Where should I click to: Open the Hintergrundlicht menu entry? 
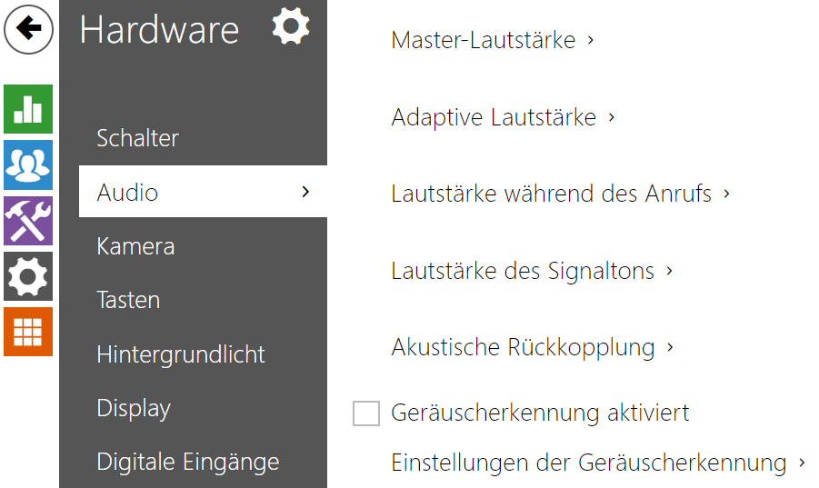[x=181, y=354]
